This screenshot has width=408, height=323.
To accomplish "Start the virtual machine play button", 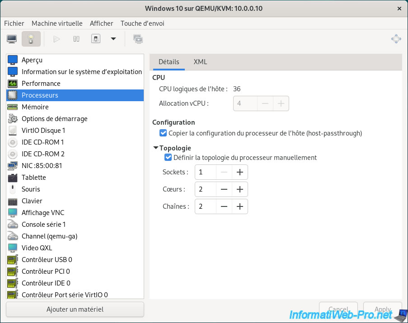I will (56, 39).
